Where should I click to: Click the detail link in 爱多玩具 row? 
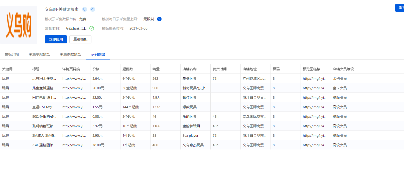pyautogui.click(x=74, y=78)
